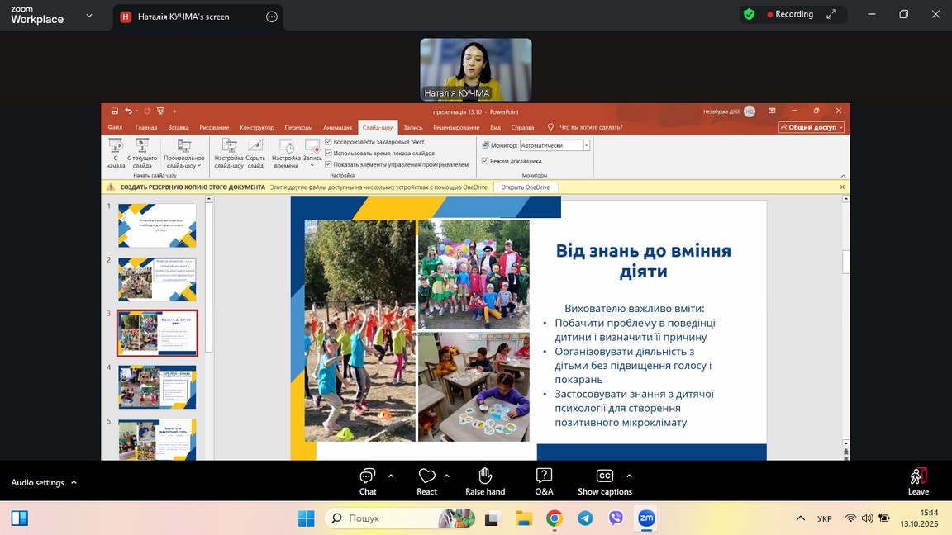Show captions with the CC icon

(x=604, y=476)
